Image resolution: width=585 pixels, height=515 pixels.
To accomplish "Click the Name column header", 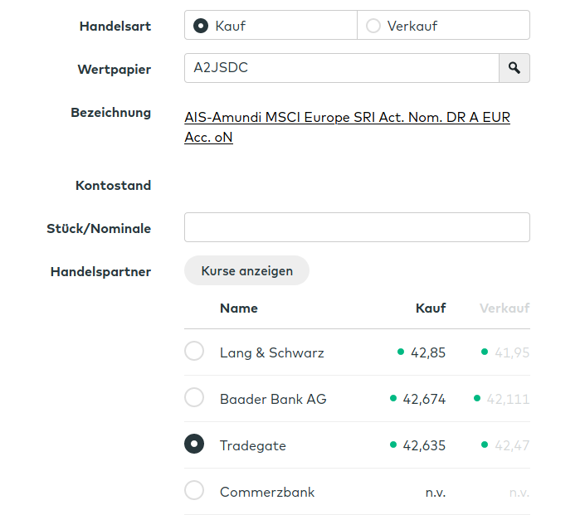I will pos(239,308).
